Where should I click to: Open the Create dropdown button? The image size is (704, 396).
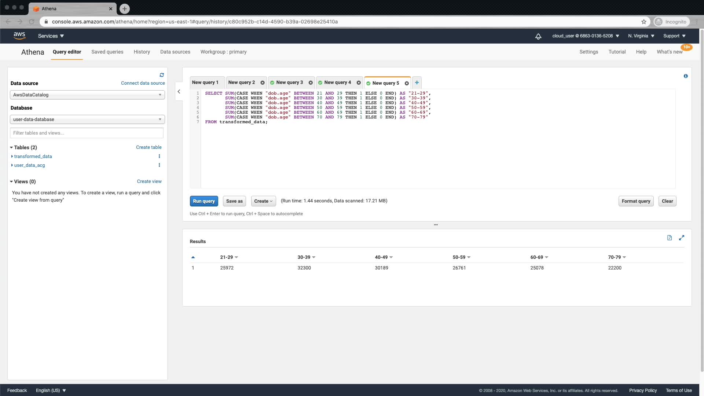coord(263,201)
